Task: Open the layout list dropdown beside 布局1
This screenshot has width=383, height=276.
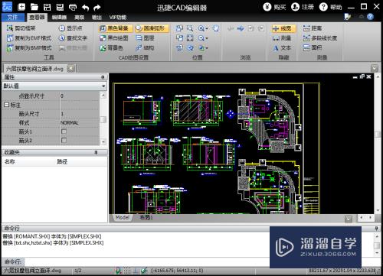Action: pos(349,219)
